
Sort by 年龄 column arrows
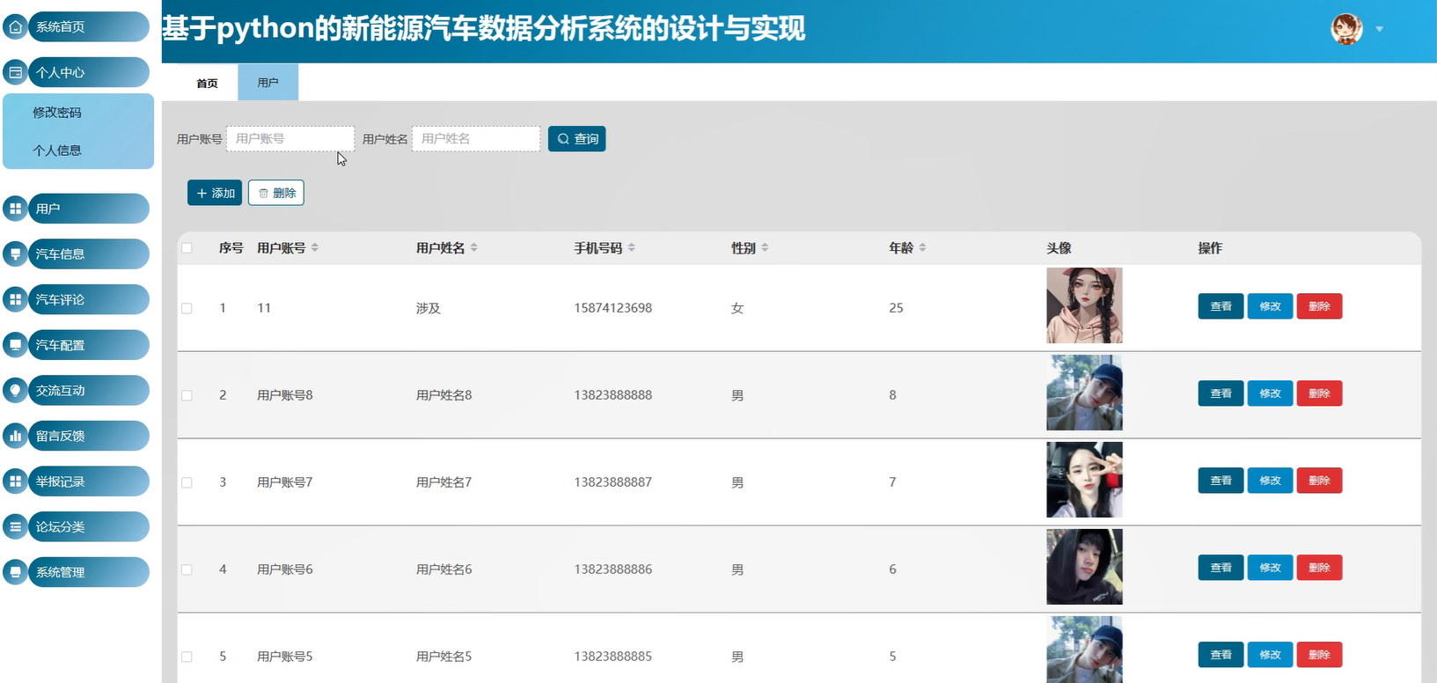(922, 248)
